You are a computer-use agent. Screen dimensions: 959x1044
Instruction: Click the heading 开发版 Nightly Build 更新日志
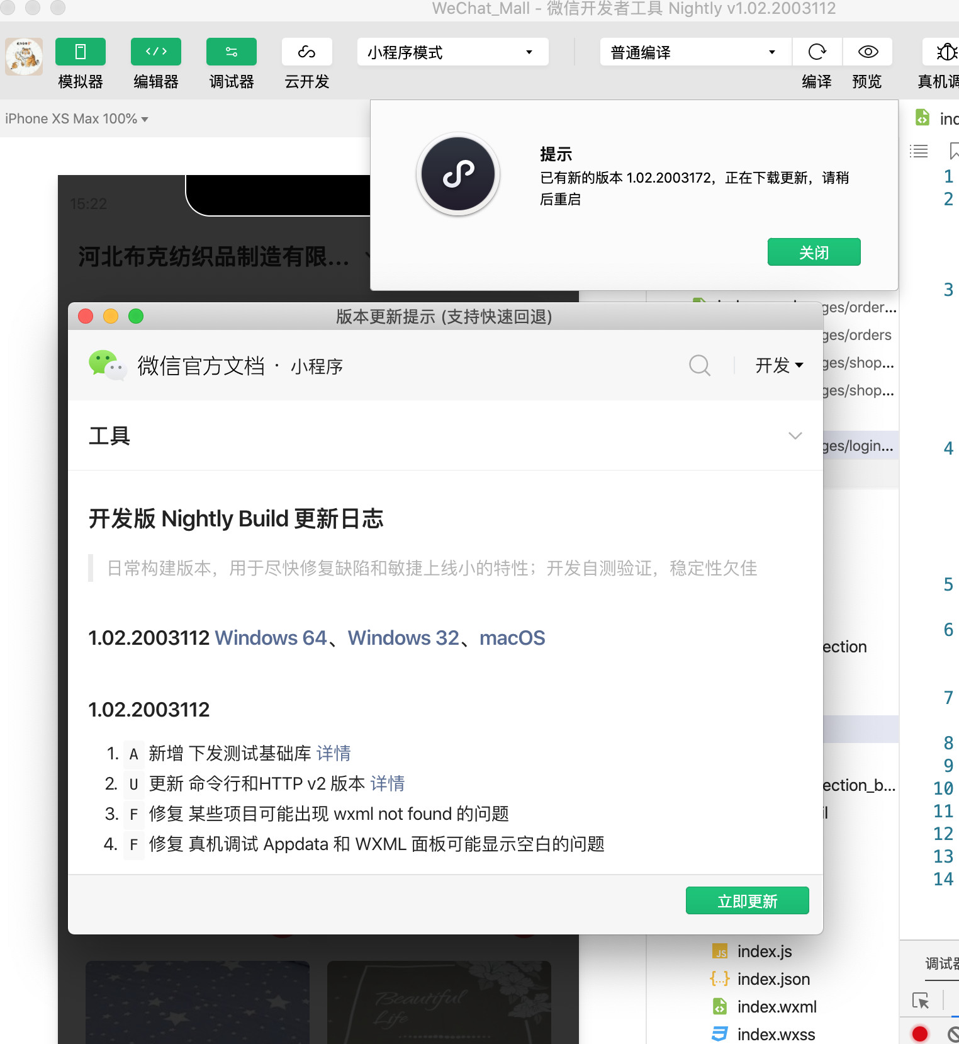(236, 518)
